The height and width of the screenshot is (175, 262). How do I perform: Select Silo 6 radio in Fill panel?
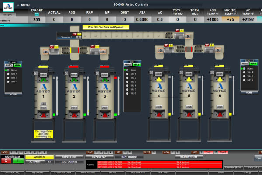click(127, 94)
